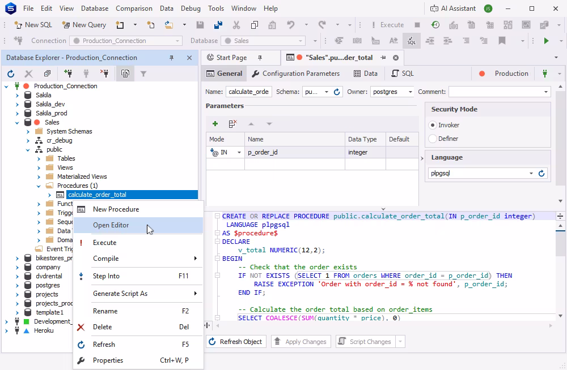This screenshot has height=370, width=567.
Task: Click the Name input field
Action: coord(249,92)
